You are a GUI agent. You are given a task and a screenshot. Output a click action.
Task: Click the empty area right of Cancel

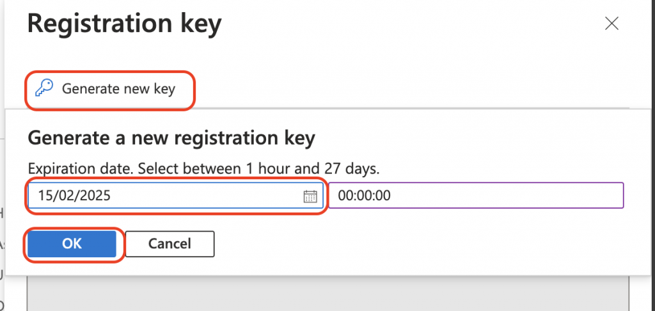(x=418, y=244)
